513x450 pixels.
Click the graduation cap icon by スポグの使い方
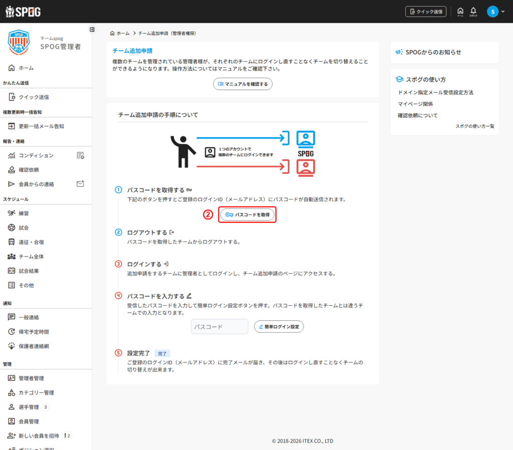tap(399, 80)
